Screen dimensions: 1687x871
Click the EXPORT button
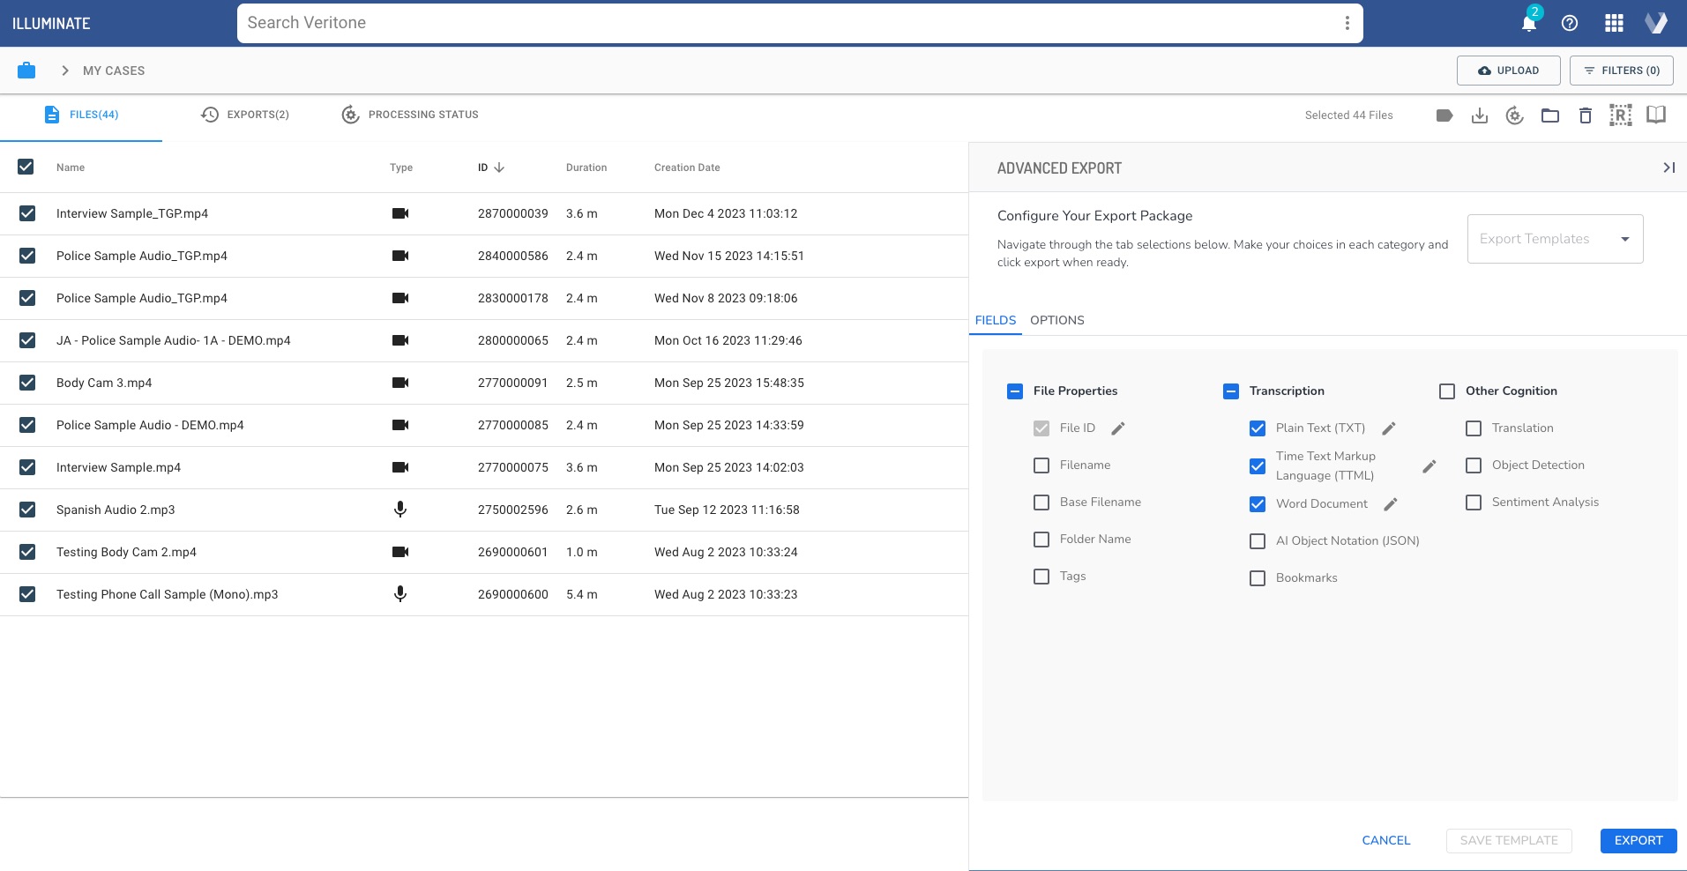click(1638, 840)
